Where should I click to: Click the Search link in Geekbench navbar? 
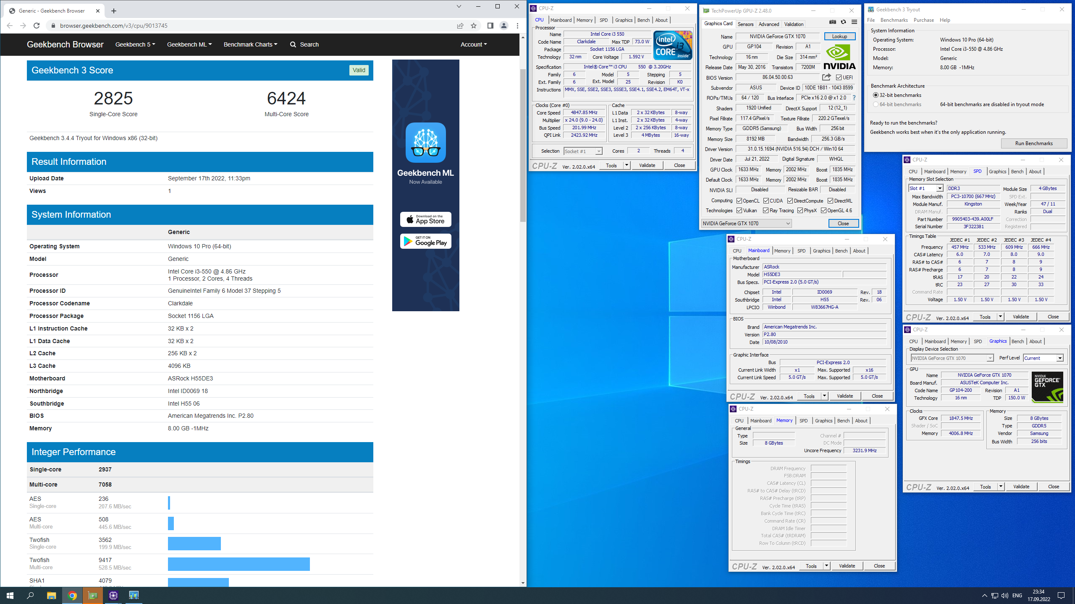304,44
